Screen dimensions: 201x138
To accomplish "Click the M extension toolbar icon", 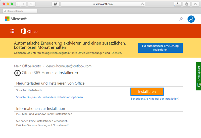I will click(x=56, y=4).
